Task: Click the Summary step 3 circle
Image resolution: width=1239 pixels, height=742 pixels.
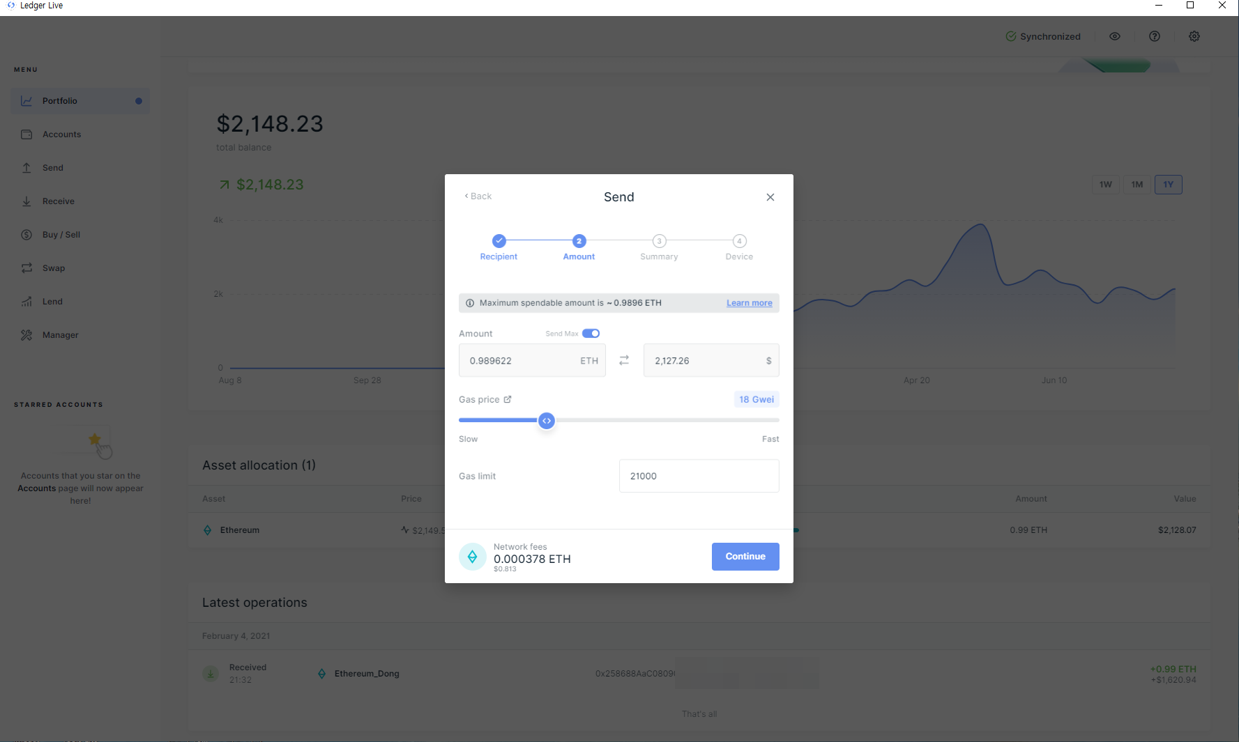Action: tap(659, 241)
